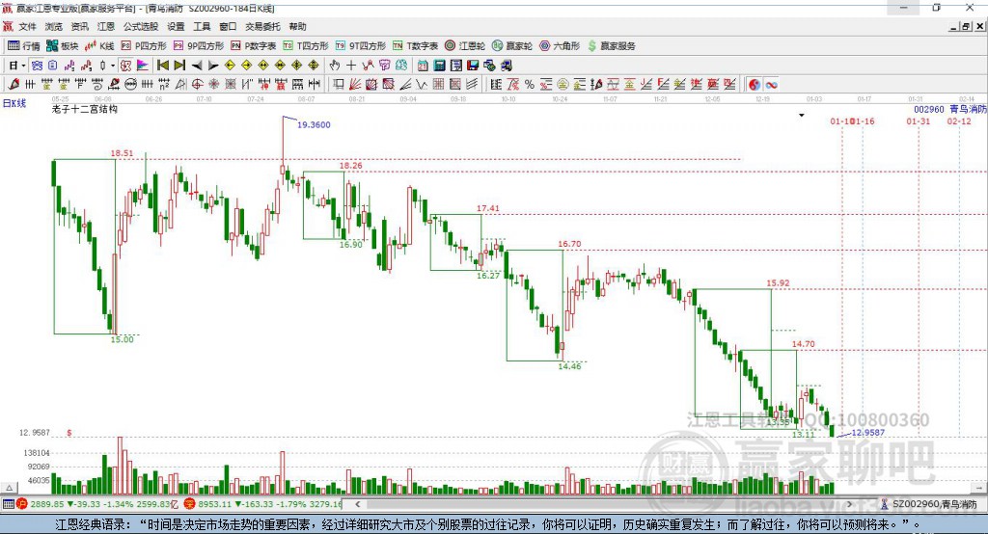Click the 沪 index badge in status bar
Image resolution: width=988 pixels, height=534 pixels.
22,504
